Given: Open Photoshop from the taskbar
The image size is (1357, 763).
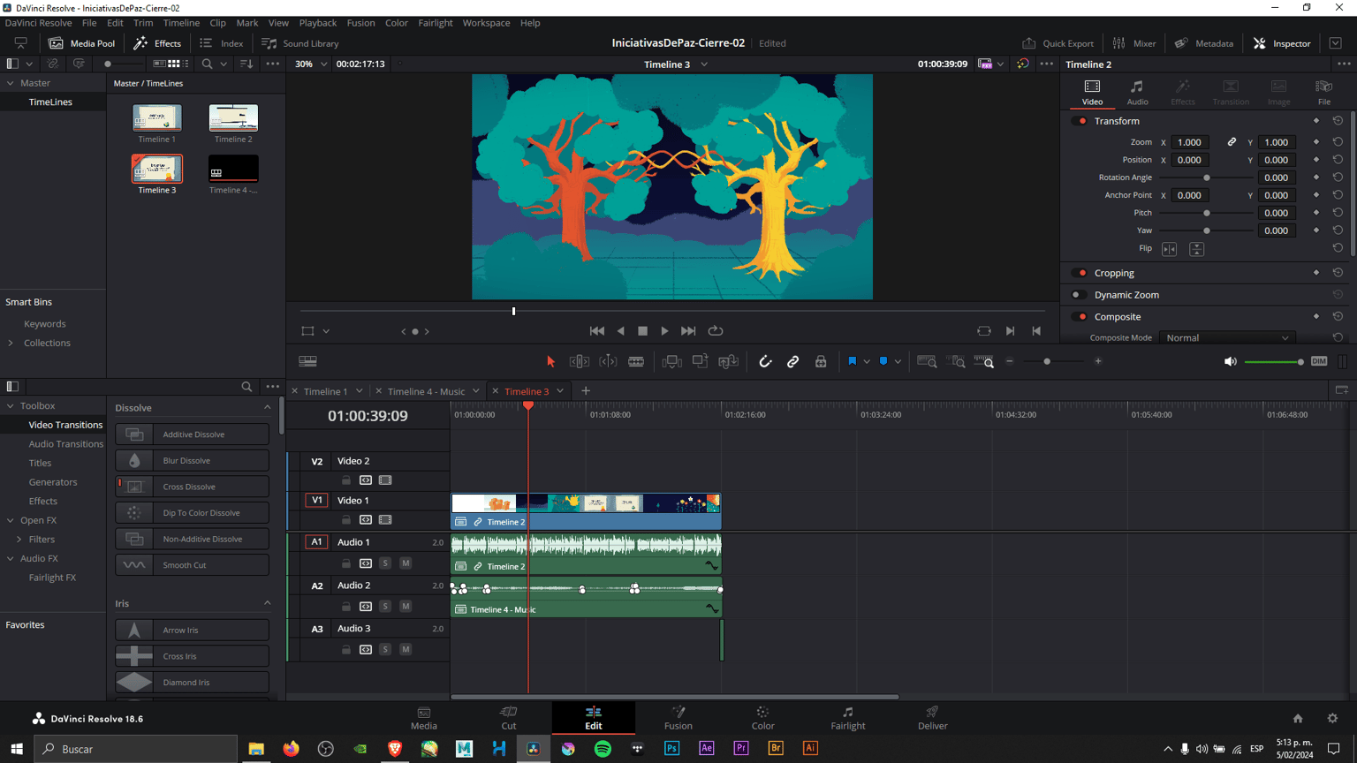Looking at the screenshot, I should [671, 749].
